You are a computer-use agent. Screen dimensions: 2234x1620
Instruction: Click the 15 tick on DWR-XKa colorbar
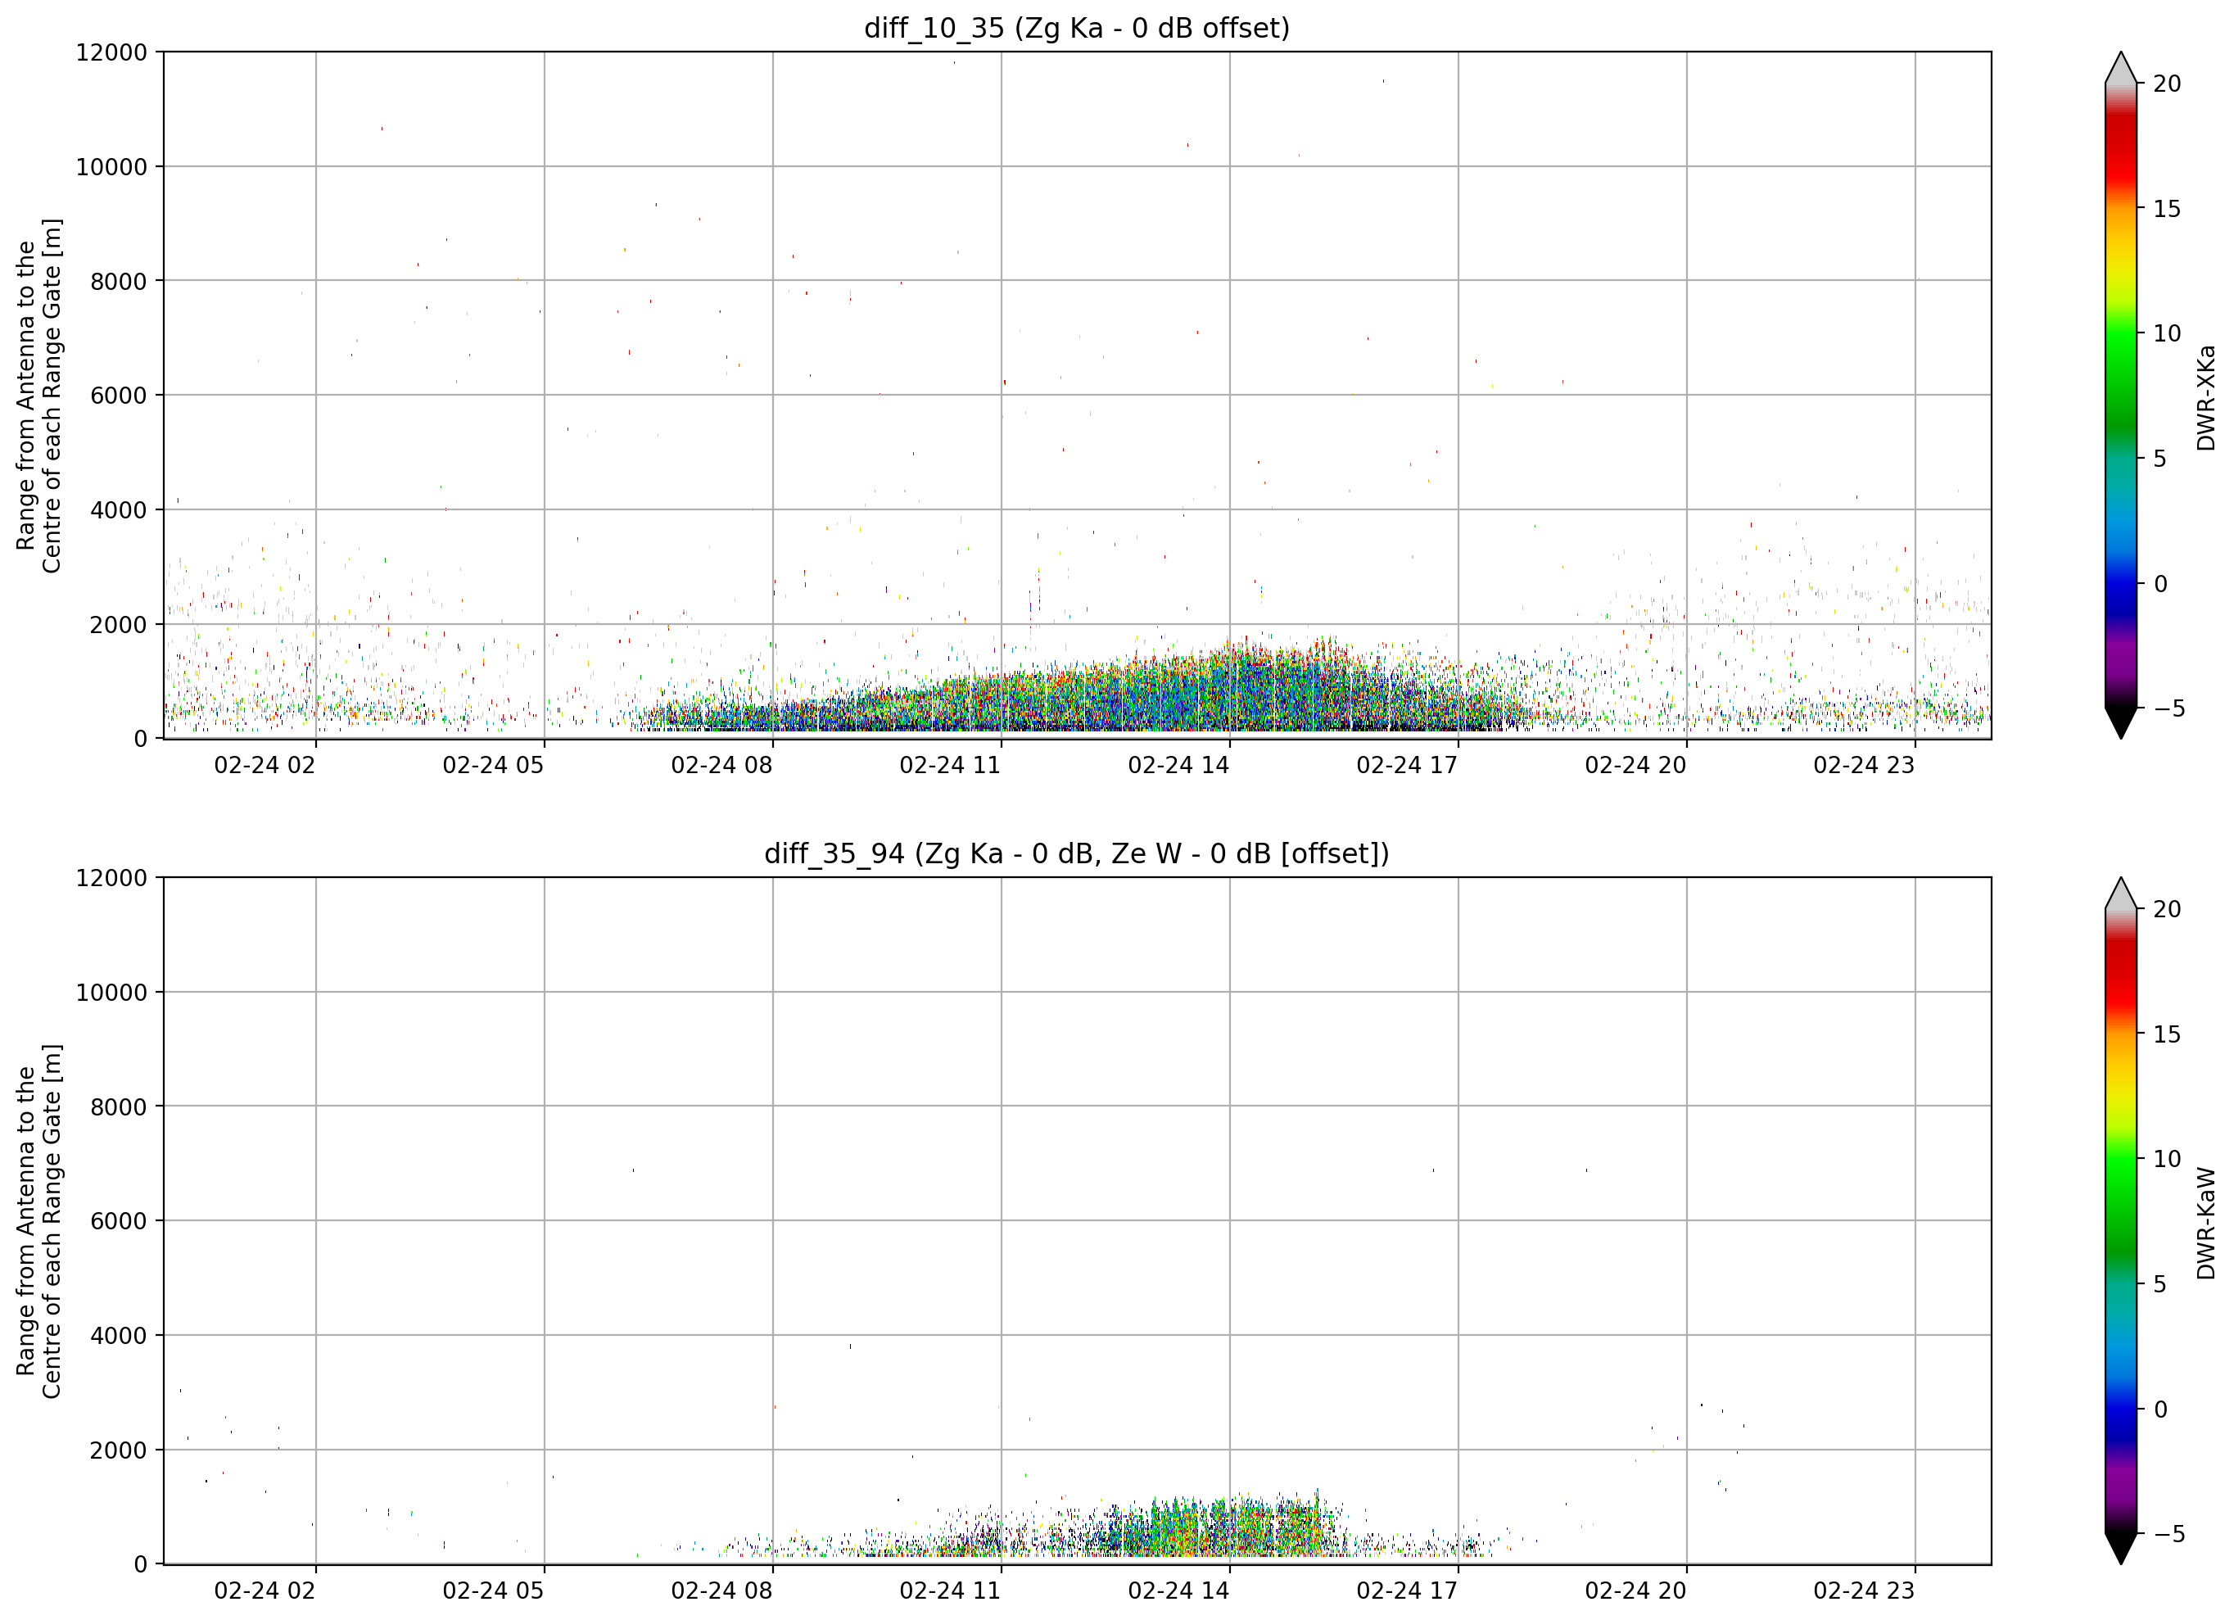pyautogui.click(x=2167, y=209)
